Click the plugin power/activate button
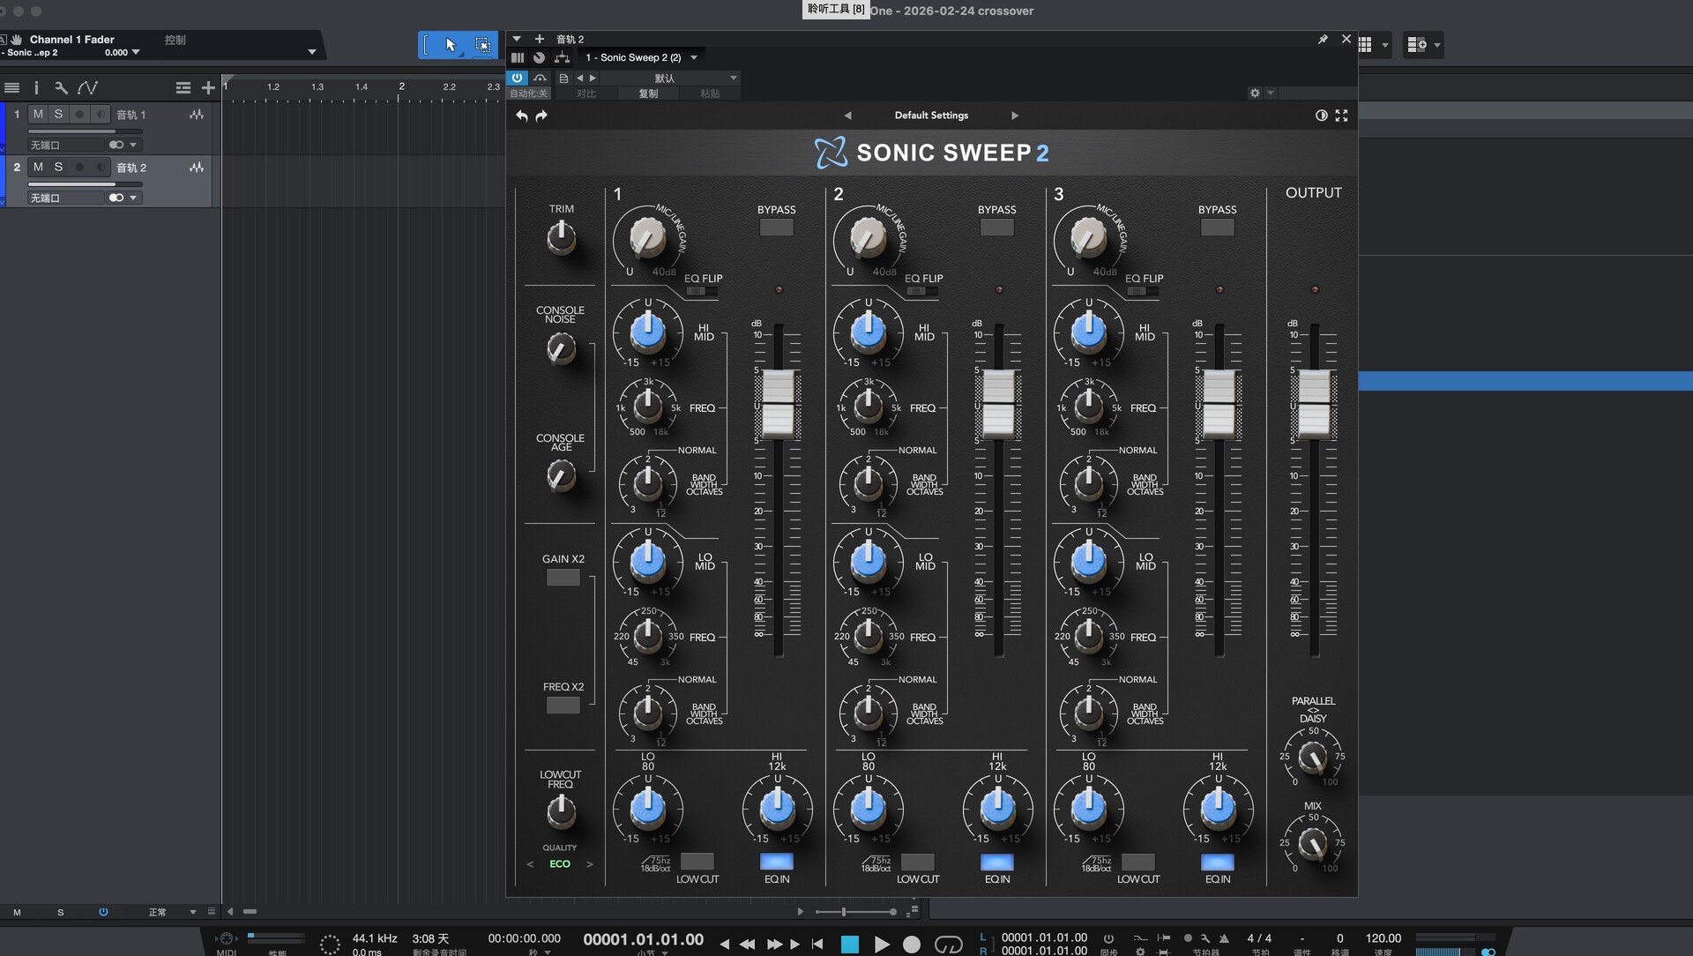The height and width of the screenshot is (956, 1693). click(x=517, y=78)
